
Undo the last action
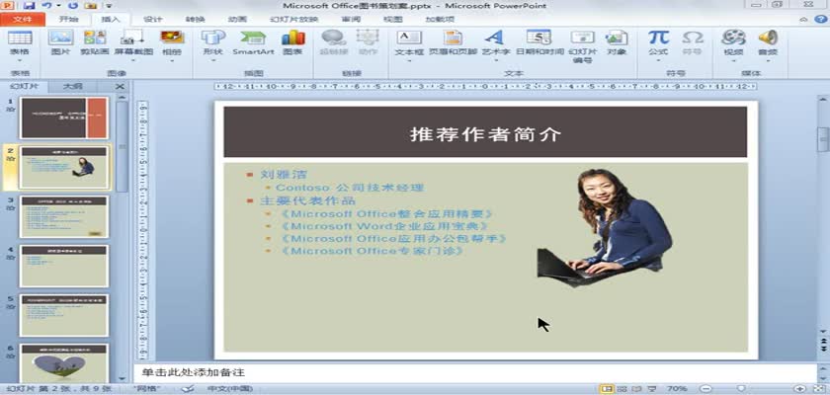(x=47, y=6)
